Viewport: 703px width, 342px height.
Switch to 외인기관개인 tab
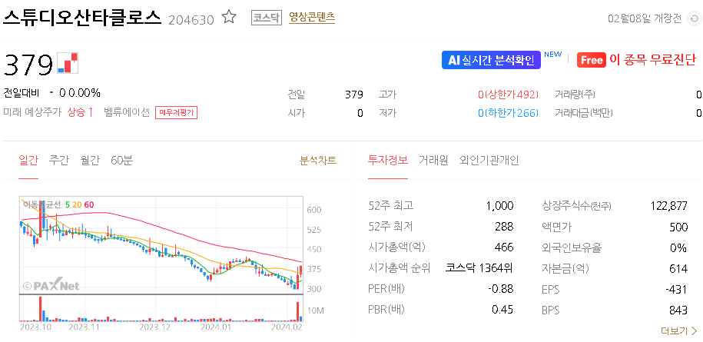(489, 160)
